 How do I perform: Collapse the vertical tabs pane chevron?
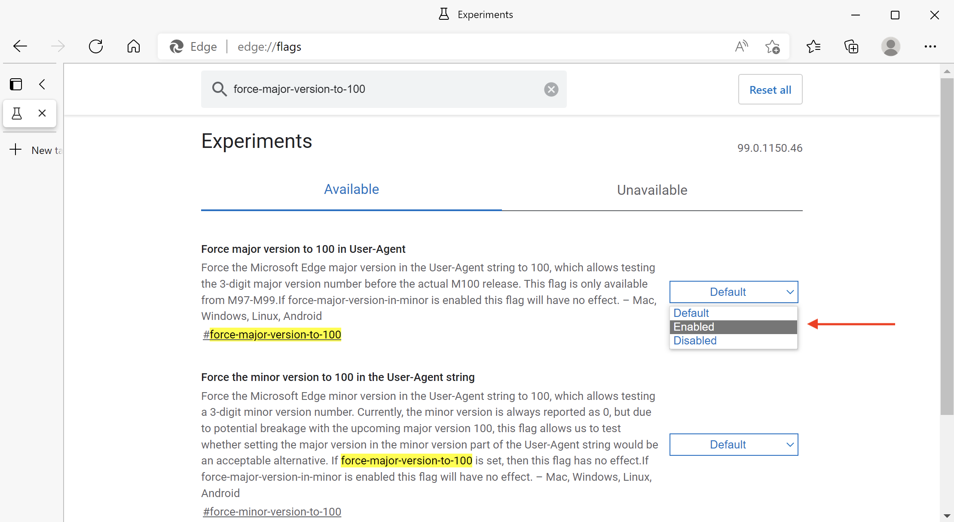click(x=42, y=84)
